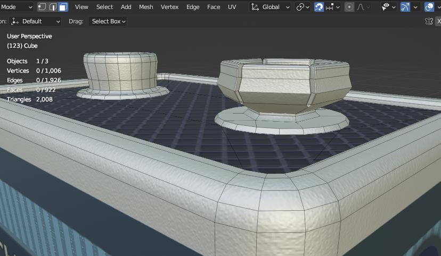
Task: Open the UV menu
Action: pos(232,7)
